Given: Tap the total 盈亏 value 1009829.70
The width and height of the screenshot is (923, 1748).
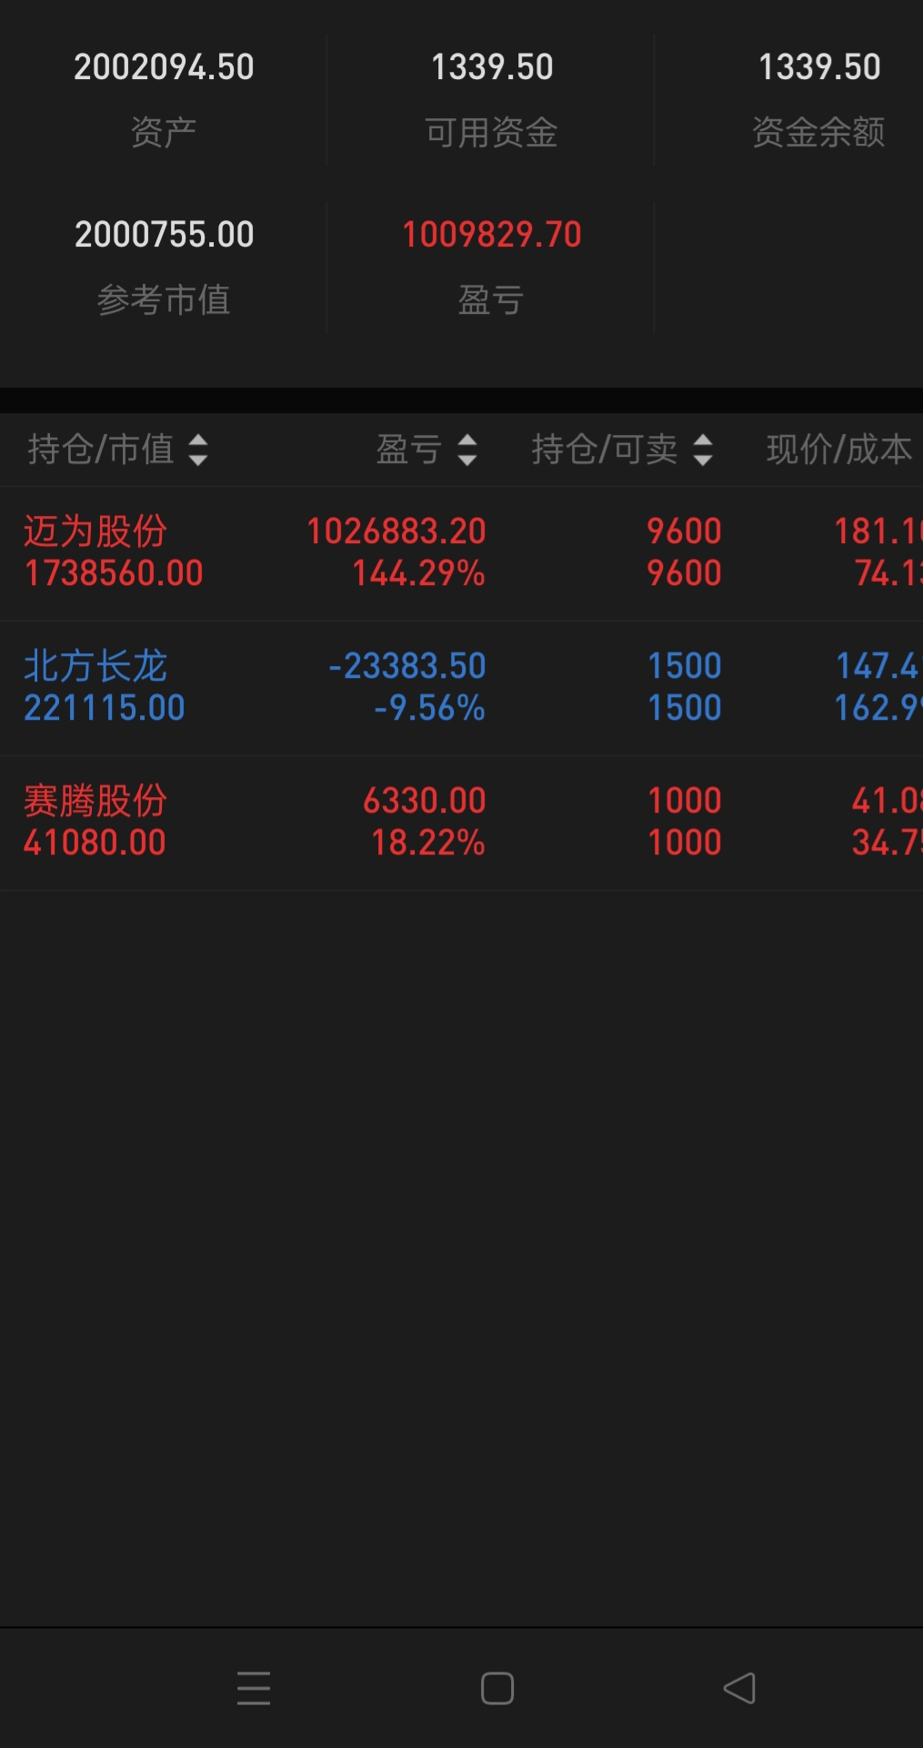Looking at the screenshot, I should tap(491, 235).
